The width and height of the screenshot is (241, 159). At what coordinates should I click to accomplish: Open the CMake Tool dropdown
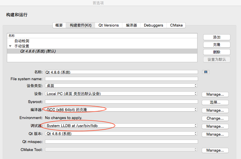tap(121, 150)
